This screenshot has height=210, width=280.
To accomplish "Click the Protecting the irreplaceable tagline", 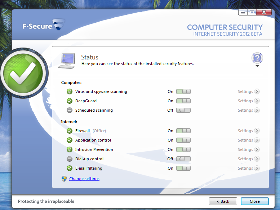I will (x=46, y=201).
